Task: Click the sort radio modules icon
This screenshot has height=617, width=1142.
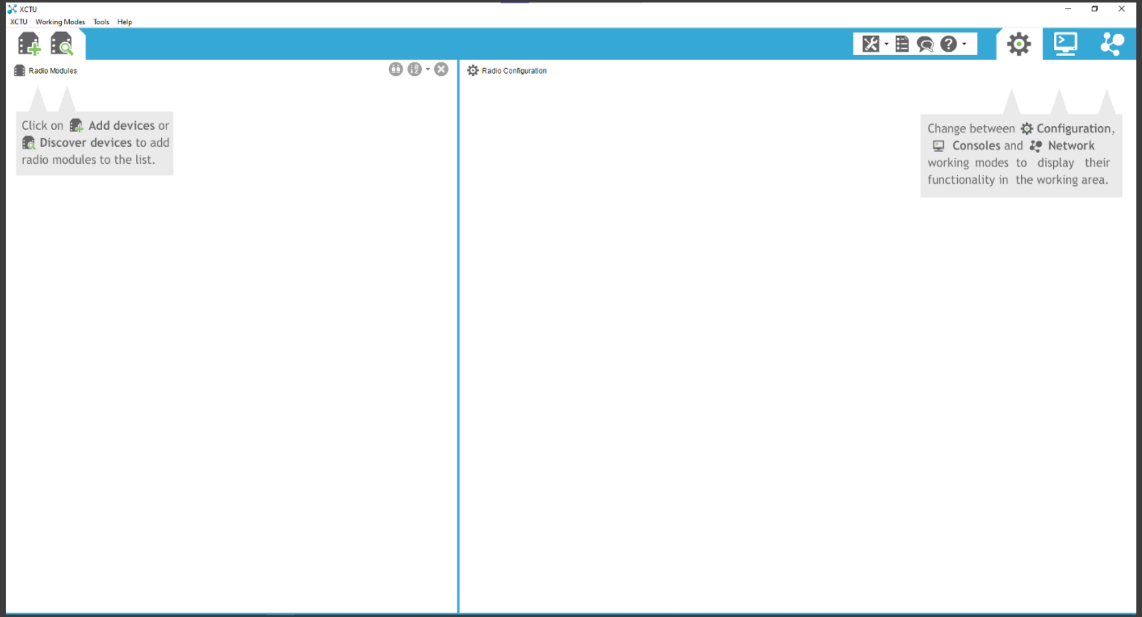Action: [x=415, y=69]
